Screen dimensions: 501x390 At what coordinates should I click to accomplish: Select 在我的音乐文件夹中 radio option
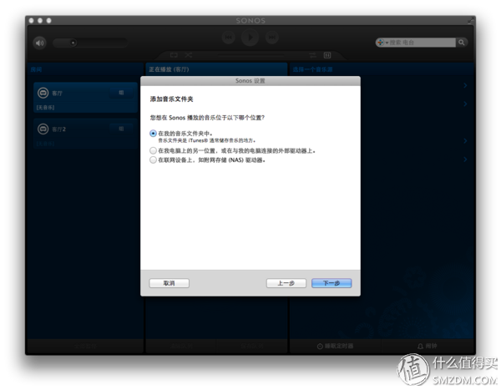point(153,133)
